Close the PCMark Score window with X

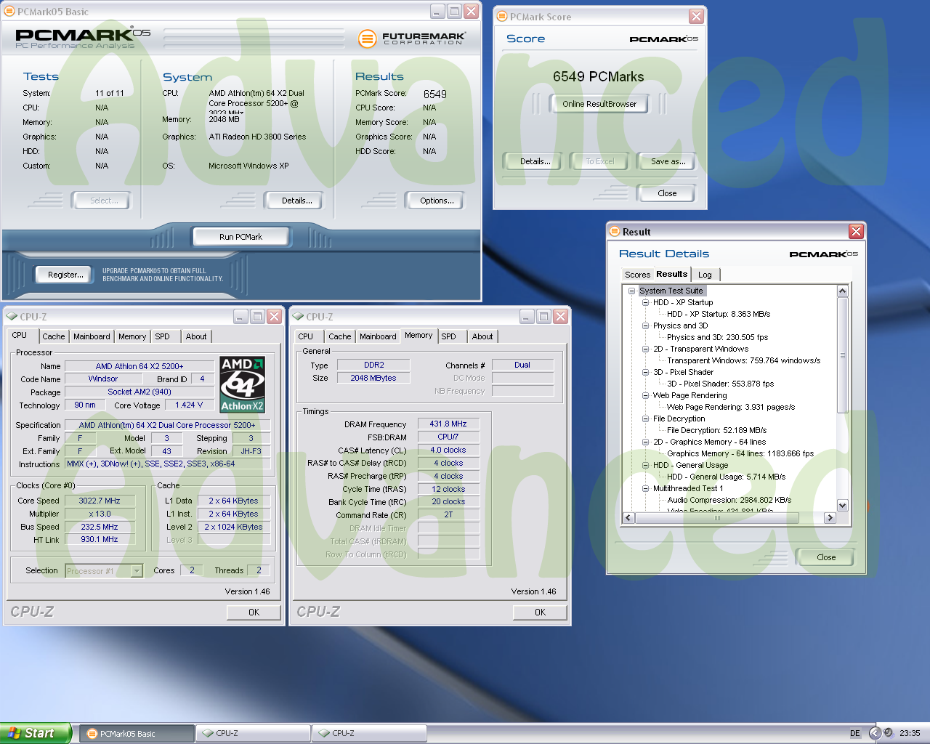(x=696, y=17)
